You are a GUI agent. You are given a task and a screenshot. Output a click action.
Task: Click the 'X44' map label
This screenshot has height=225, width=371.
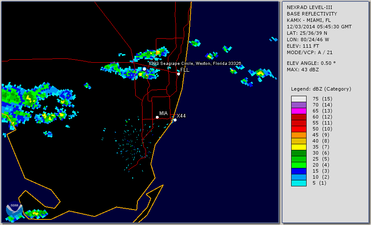coord(181,116)
